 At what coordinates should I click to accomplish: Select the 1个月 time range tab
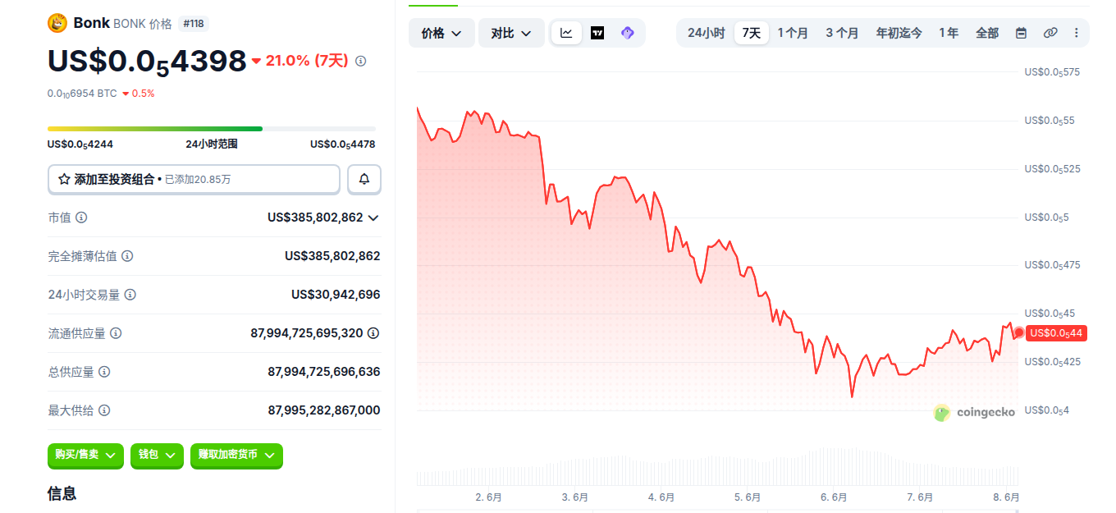click(x=793, y=33)
